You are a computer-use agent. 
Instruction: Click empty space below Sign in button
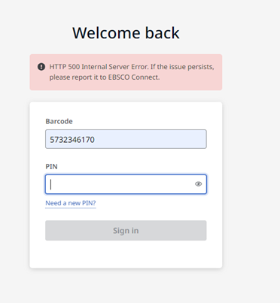point(126,254)
